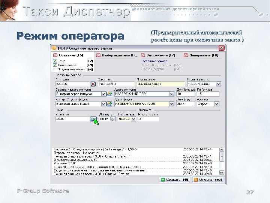Click the Завершение (F8) tab icon

[x=186, y=55]
